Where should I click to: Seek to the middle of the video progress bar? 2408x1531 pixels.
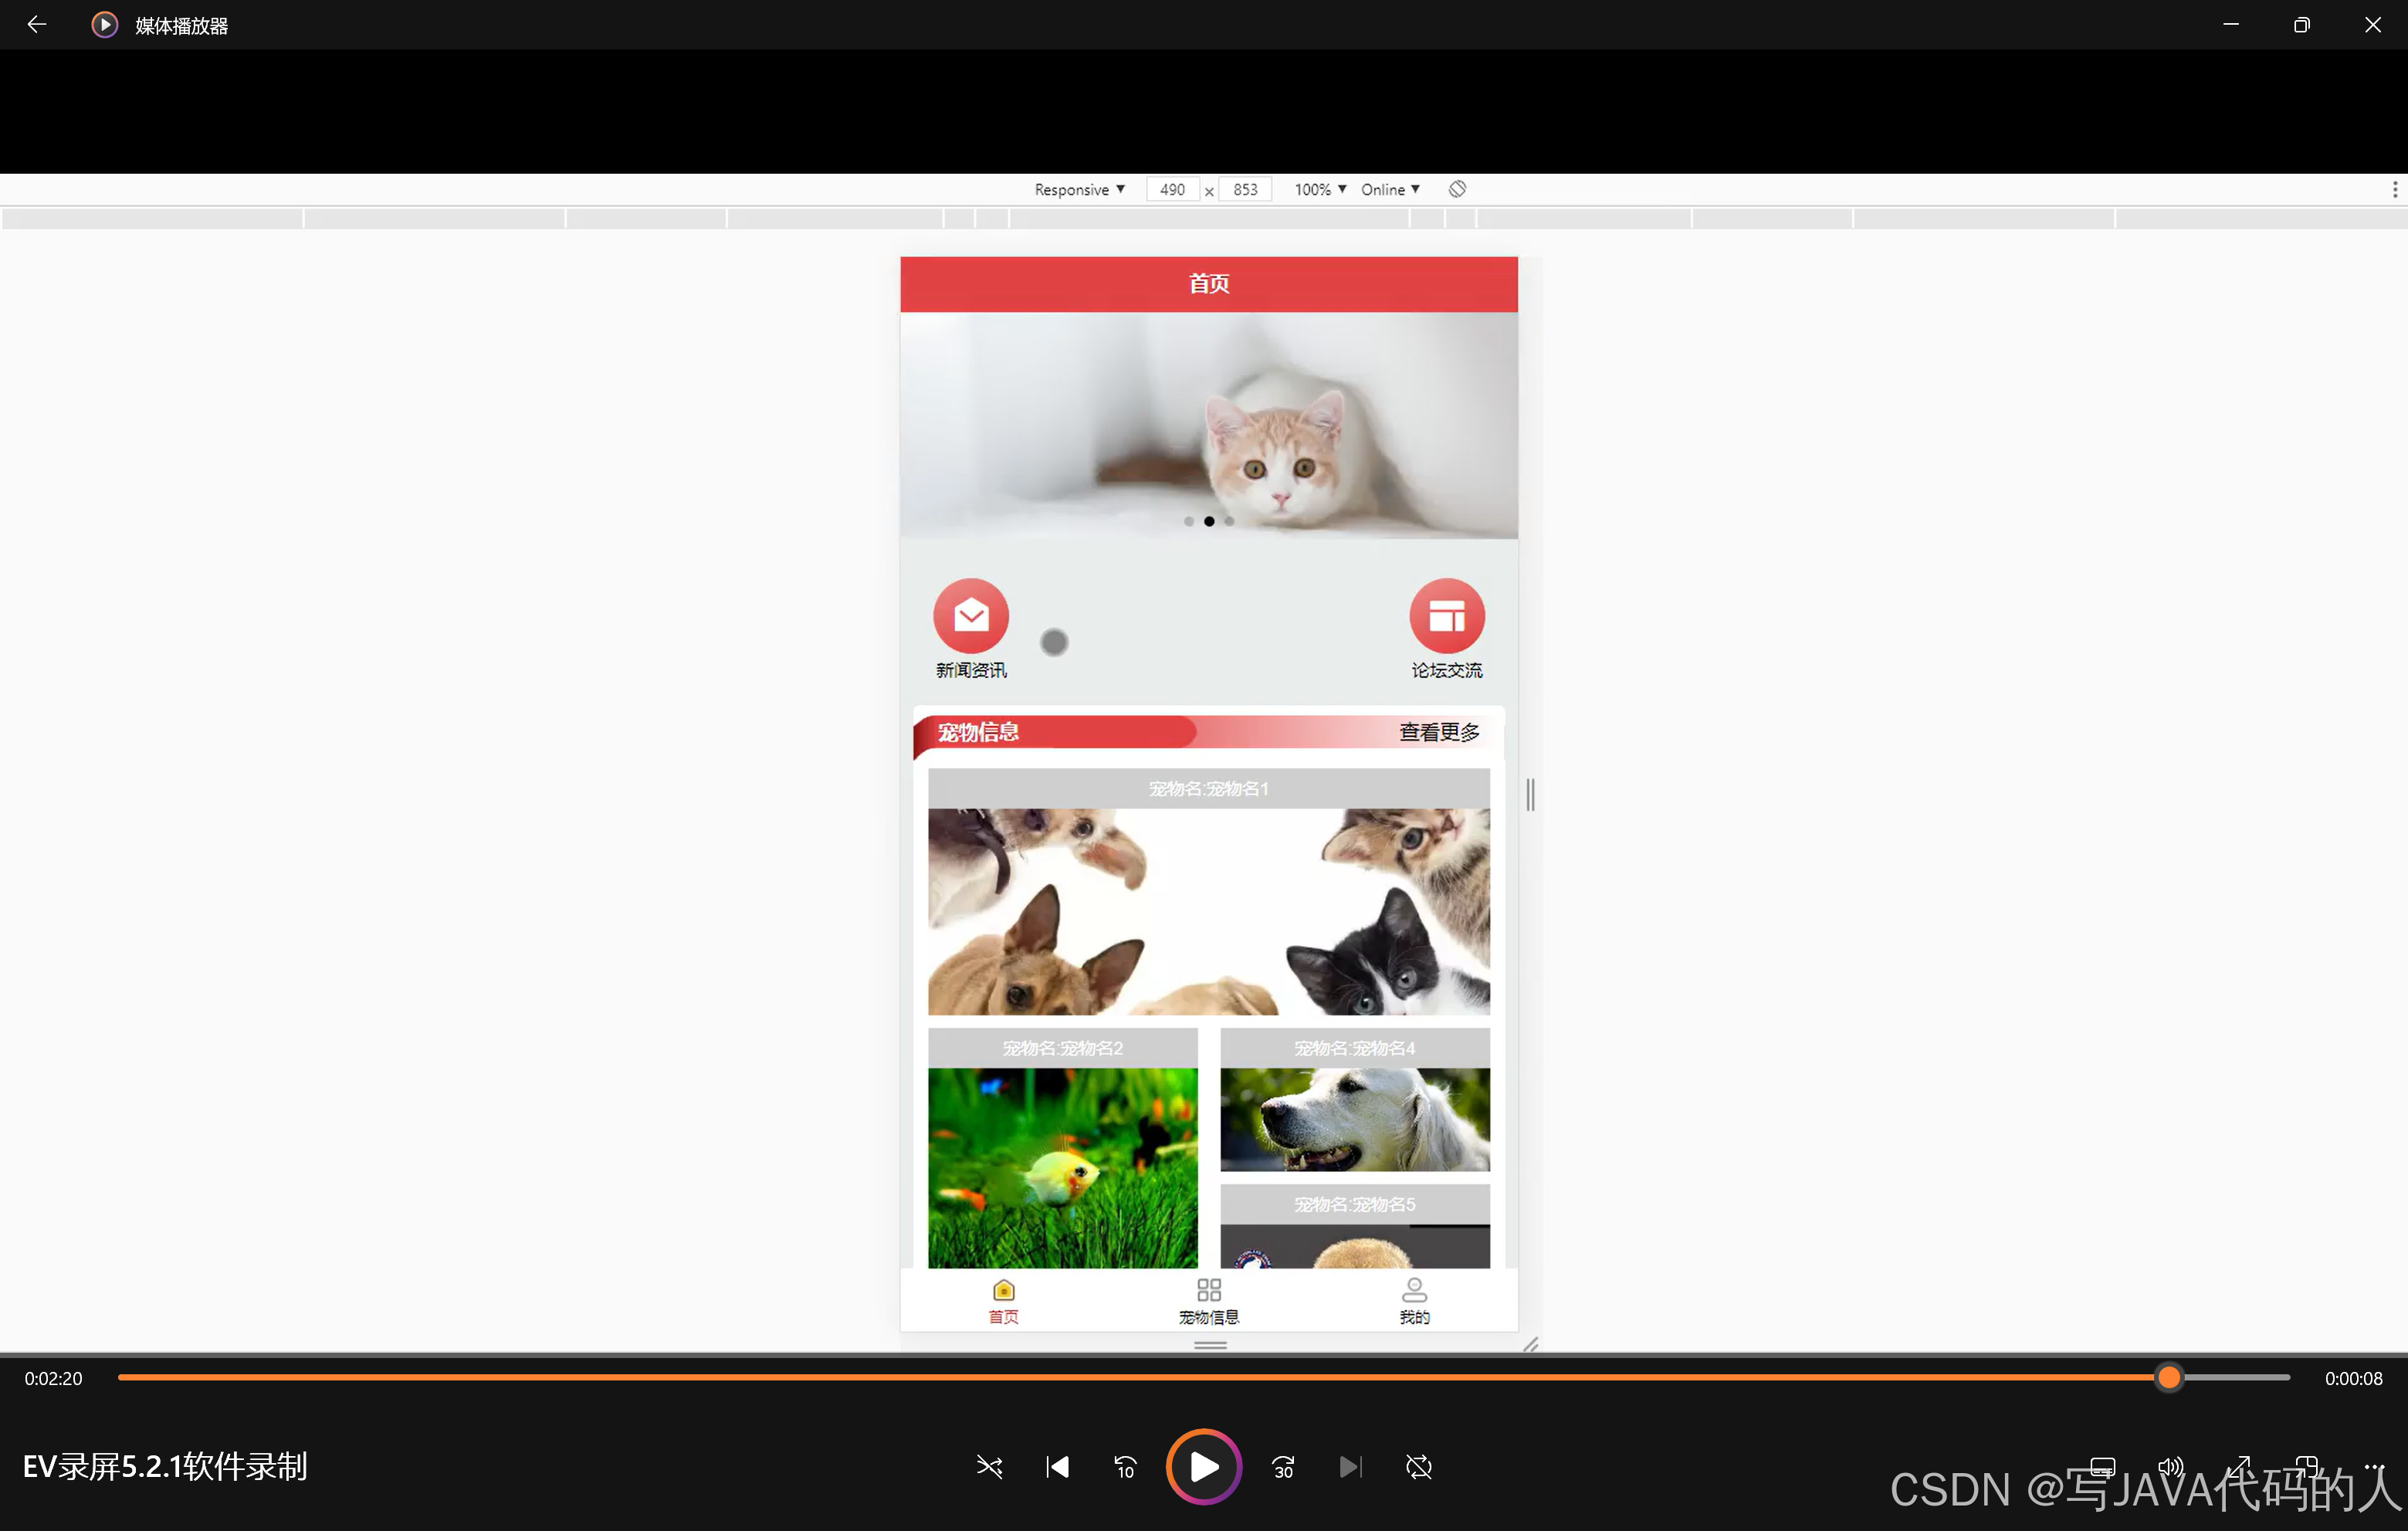click(1204, 1377)
